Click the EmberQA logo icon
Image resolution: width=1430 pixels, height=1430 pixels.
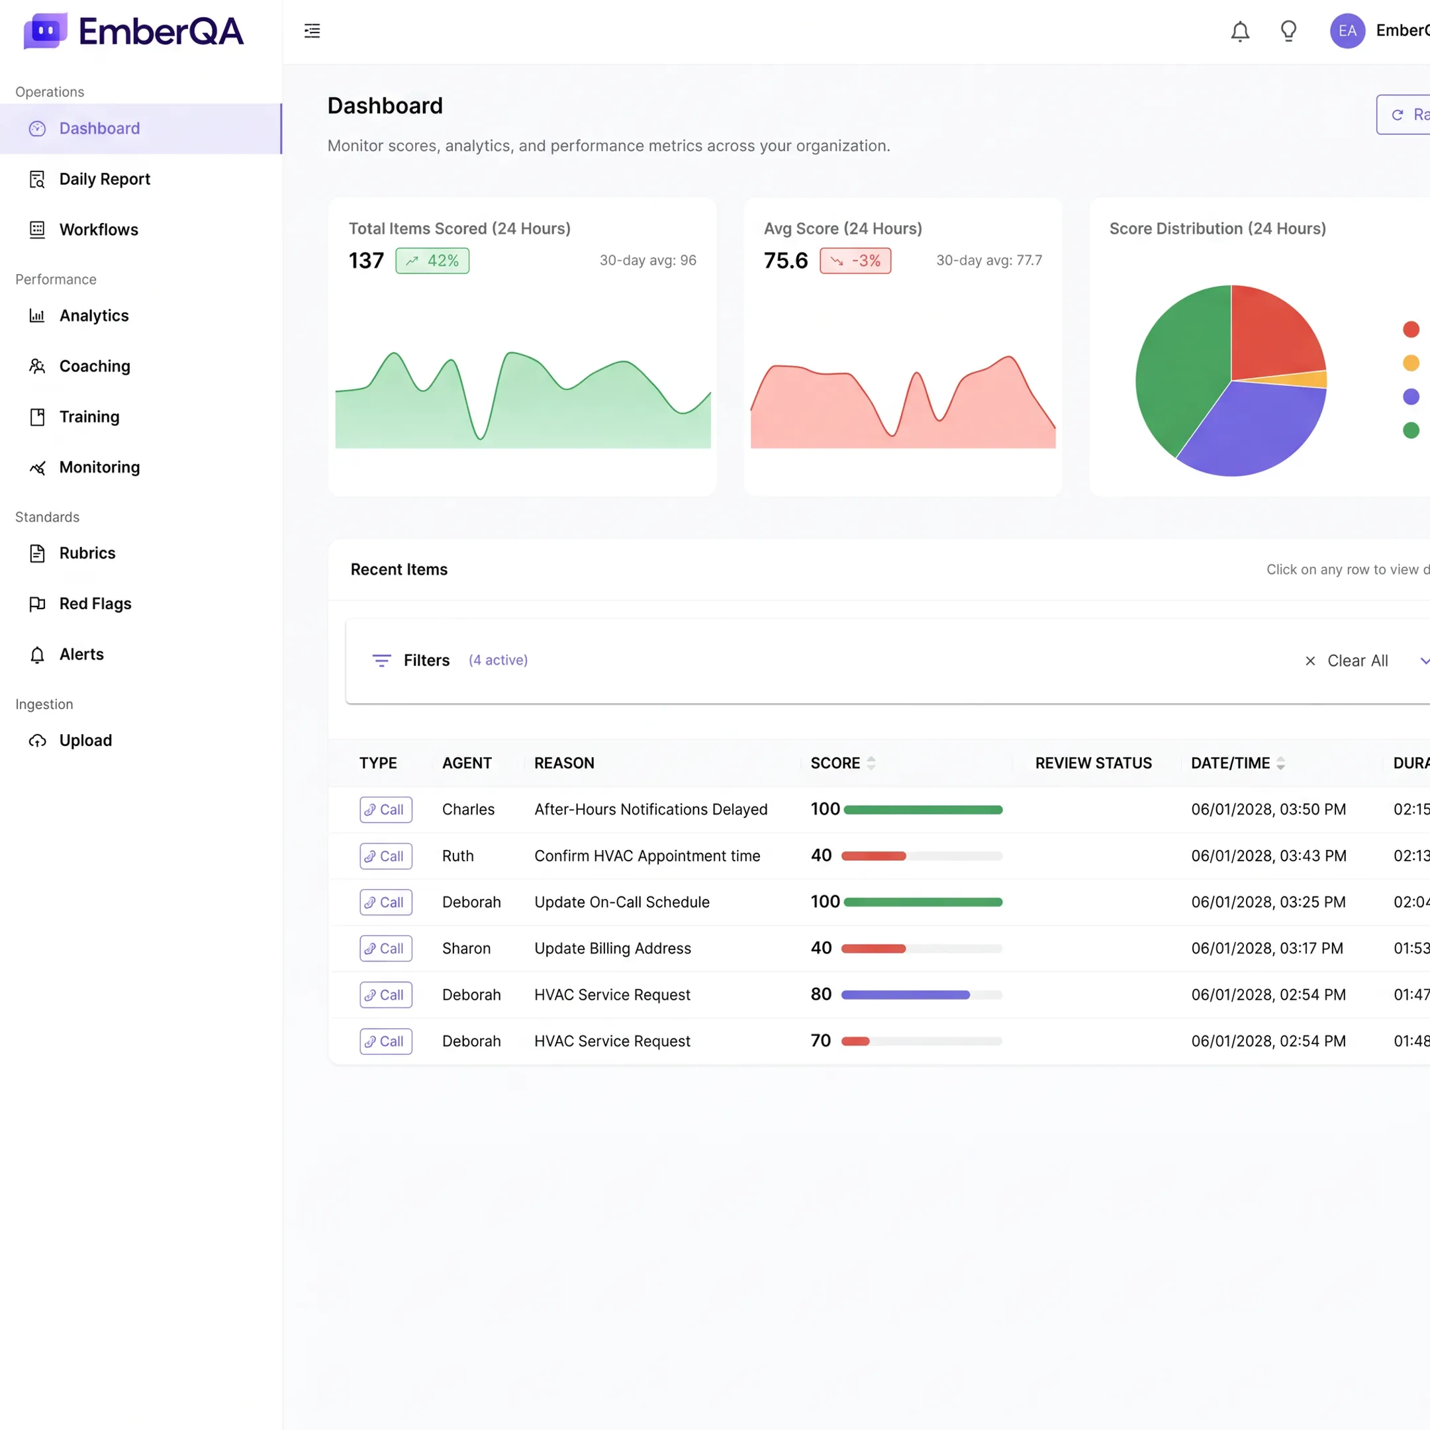pos(45,31)
